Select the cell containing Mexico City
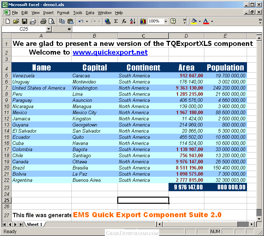The width and height of the screenshot is (264, 236). (94, 112)
